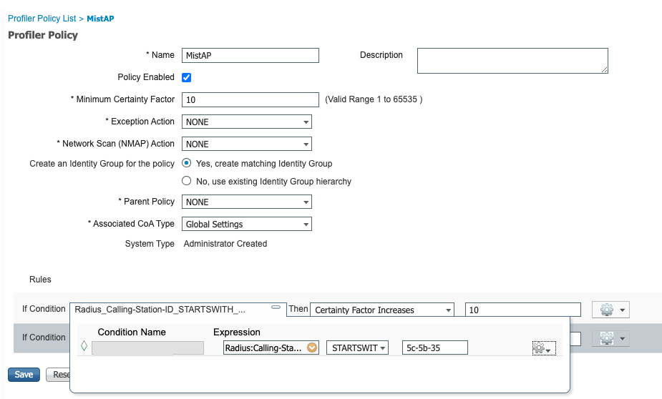Open the Network Scan (NMAP) Action dropdown
662x399 pixels.
[247, 144]
